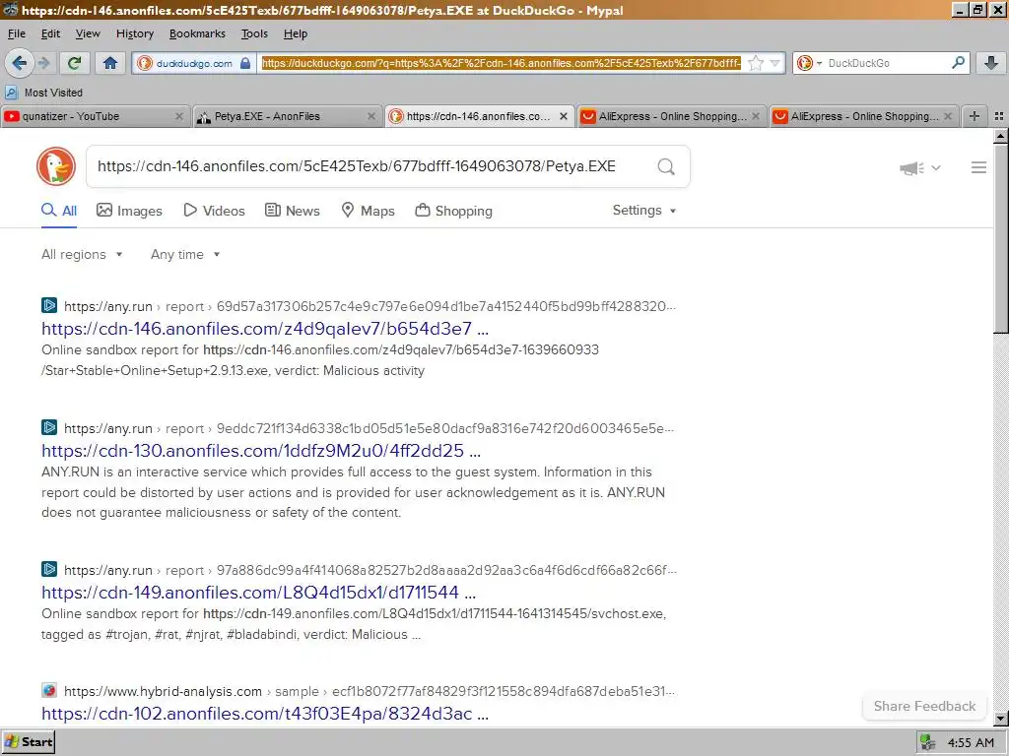Go back with the browser Back arrow
The image size is (1009, 756).
20,63
